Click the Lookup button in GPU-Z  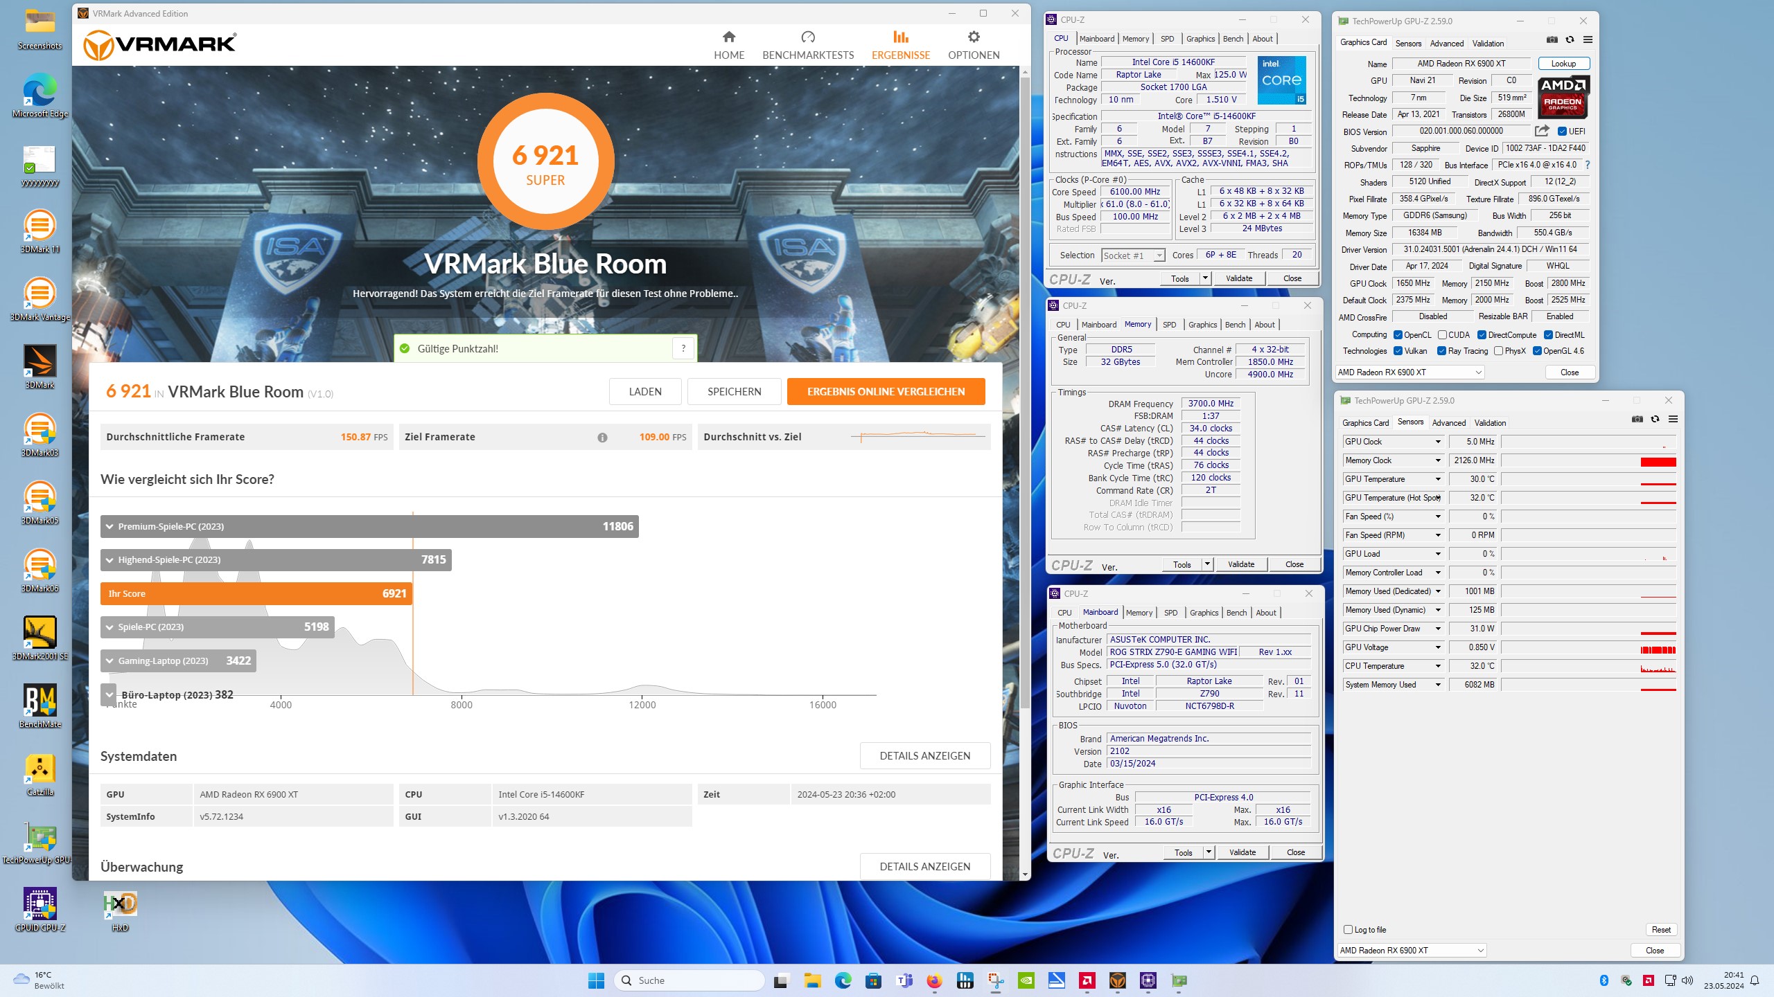pyautogui.click(x=1563, y=64)
